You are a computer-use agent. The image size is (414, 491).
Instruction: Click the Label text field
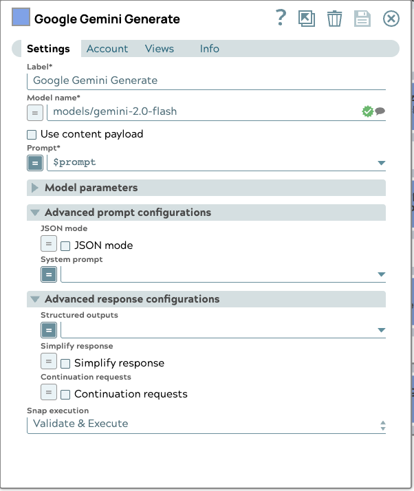tap(206, 80)
